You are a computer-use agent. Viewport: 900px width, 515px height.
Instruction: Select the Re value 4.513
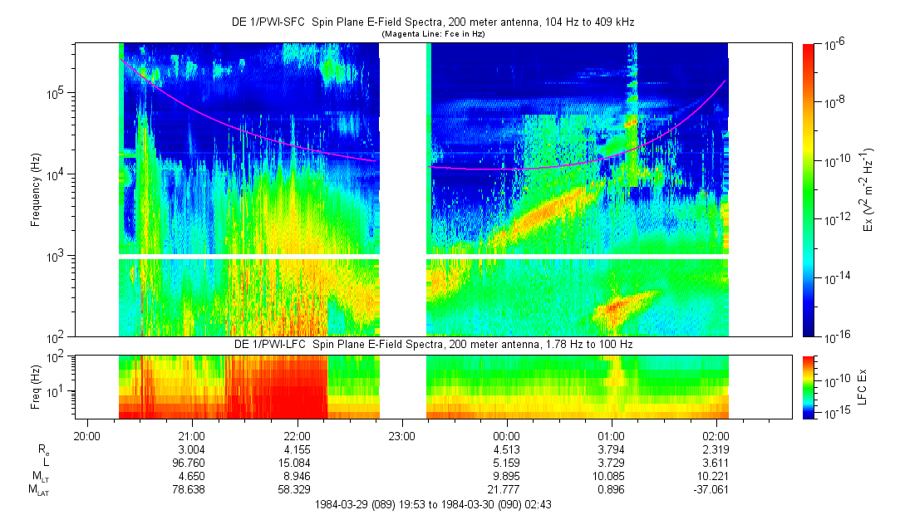click(x=507, y=449)
